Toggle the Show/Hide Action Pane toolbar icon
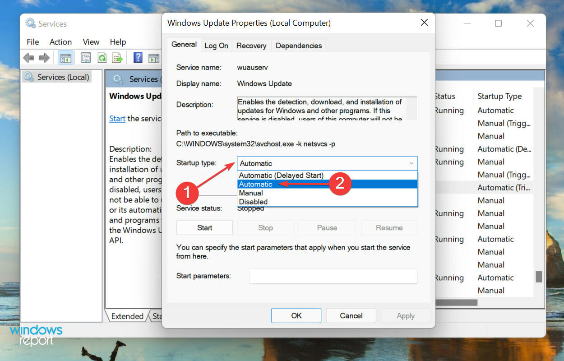The height and width of the screenshot is (361, 564). 154,58
